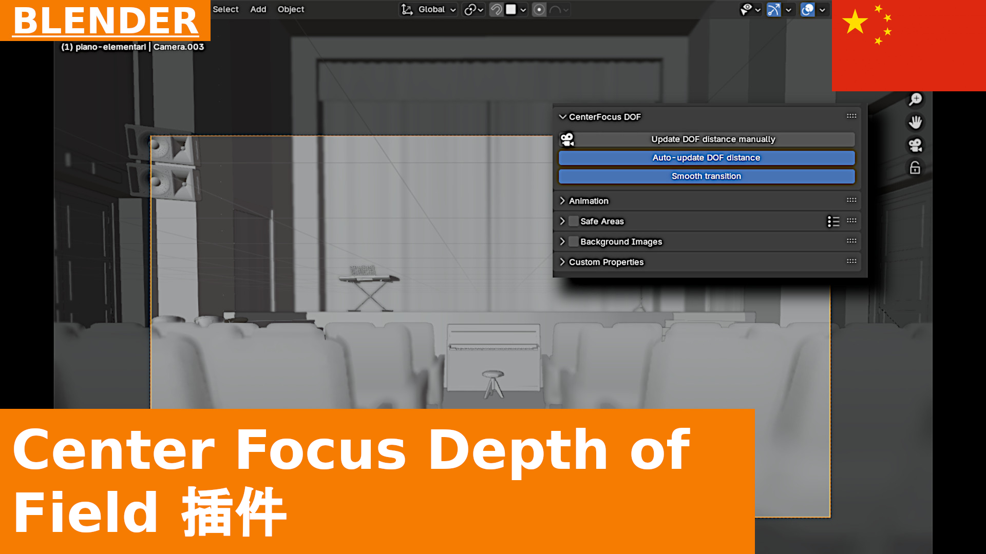The height and width of the screenshot is (554, 986).
Task: Select the hanging speaker array
Action: tap(162, 162)
